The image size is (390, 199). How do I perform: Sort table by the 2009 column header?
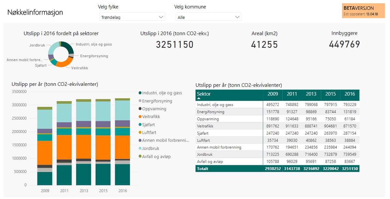273,94
